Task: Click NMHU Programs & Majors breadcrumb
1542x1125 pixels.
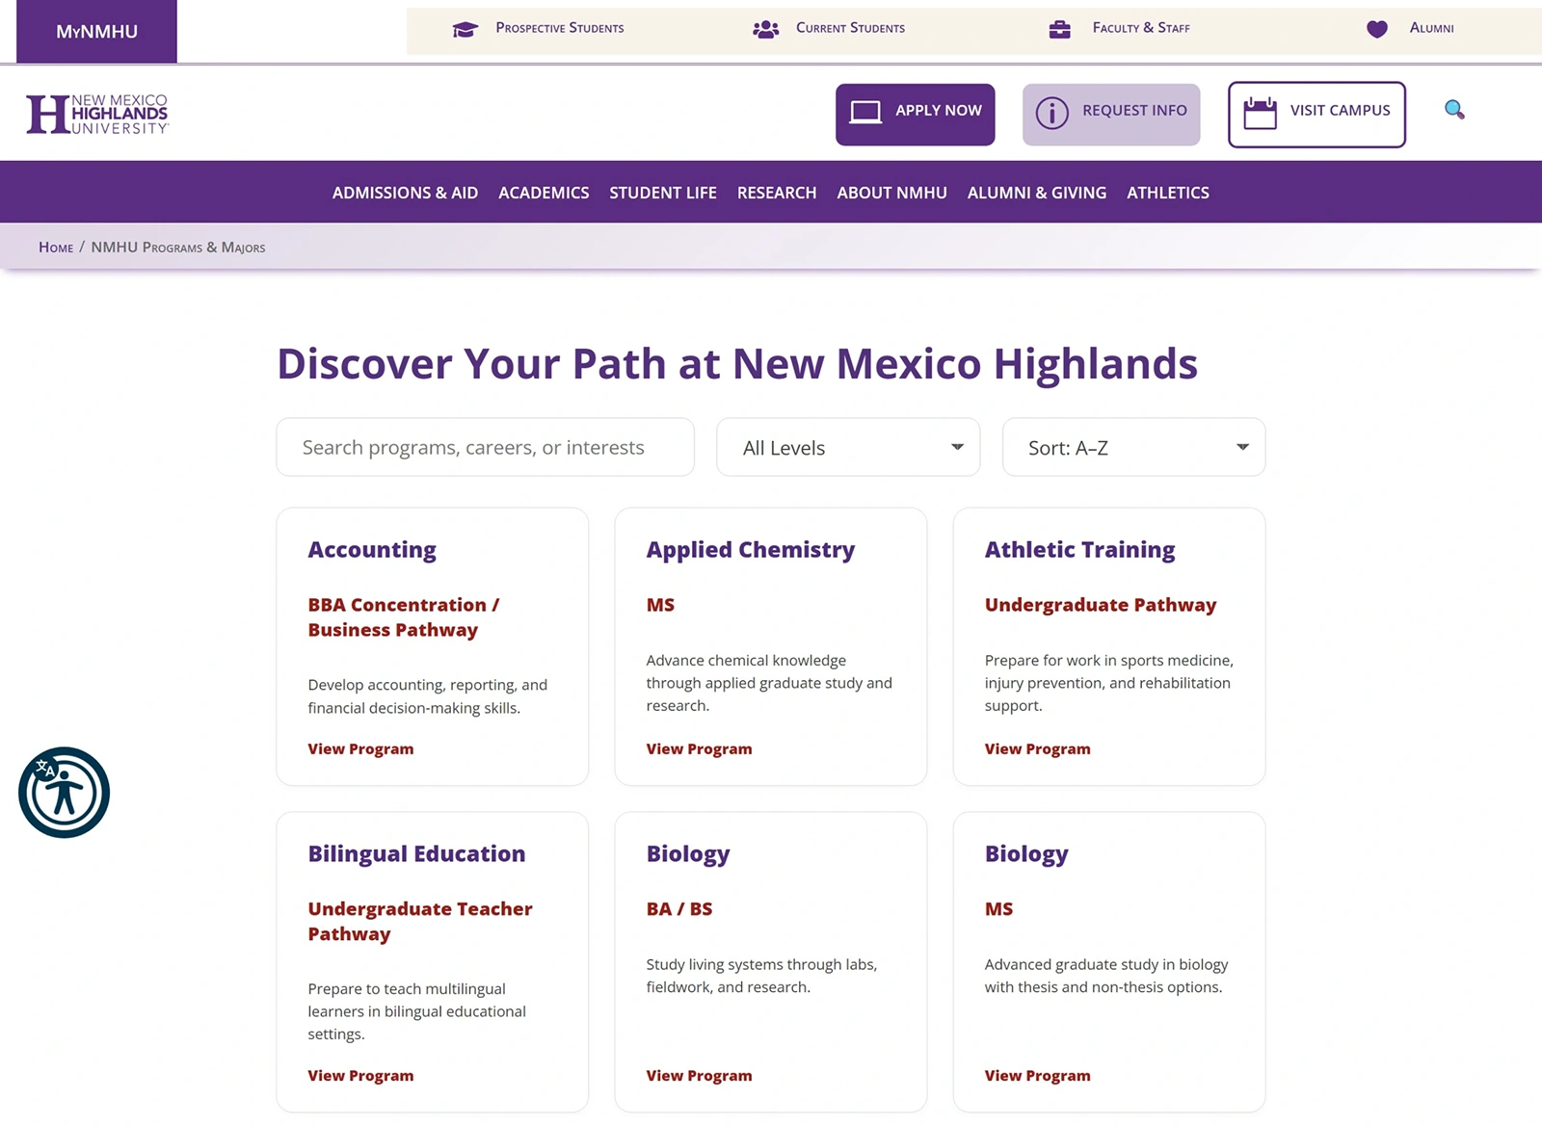Action: (178, 248)
